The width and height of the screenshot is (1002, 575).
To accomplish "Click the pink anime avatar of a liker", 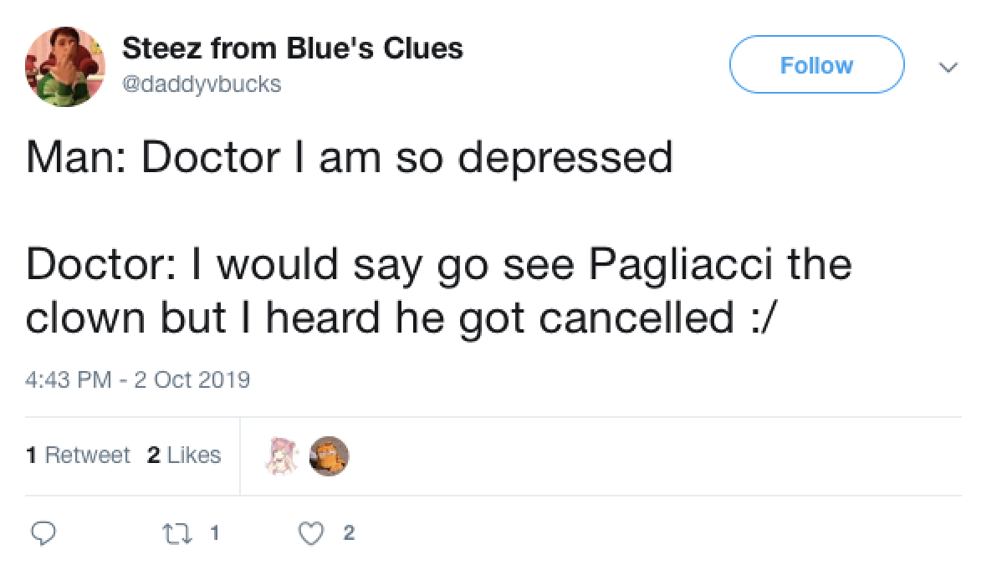I will coord(282,455).
